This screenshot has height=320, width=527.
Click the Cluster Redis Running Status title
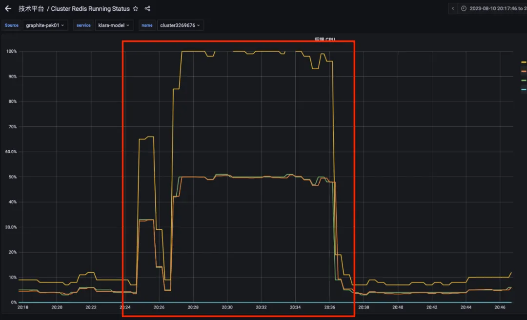[90, 9]
